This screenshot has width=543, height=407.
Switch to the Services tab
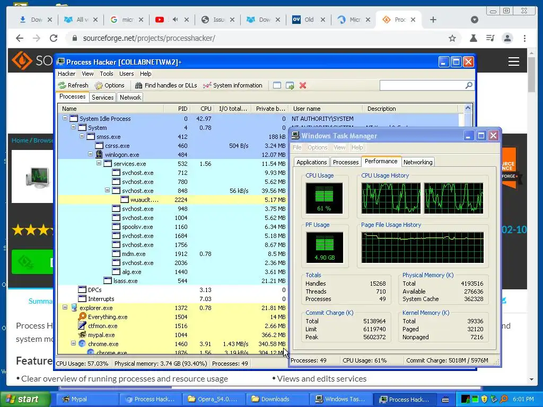pyautogui.click(x=102, y=98)
